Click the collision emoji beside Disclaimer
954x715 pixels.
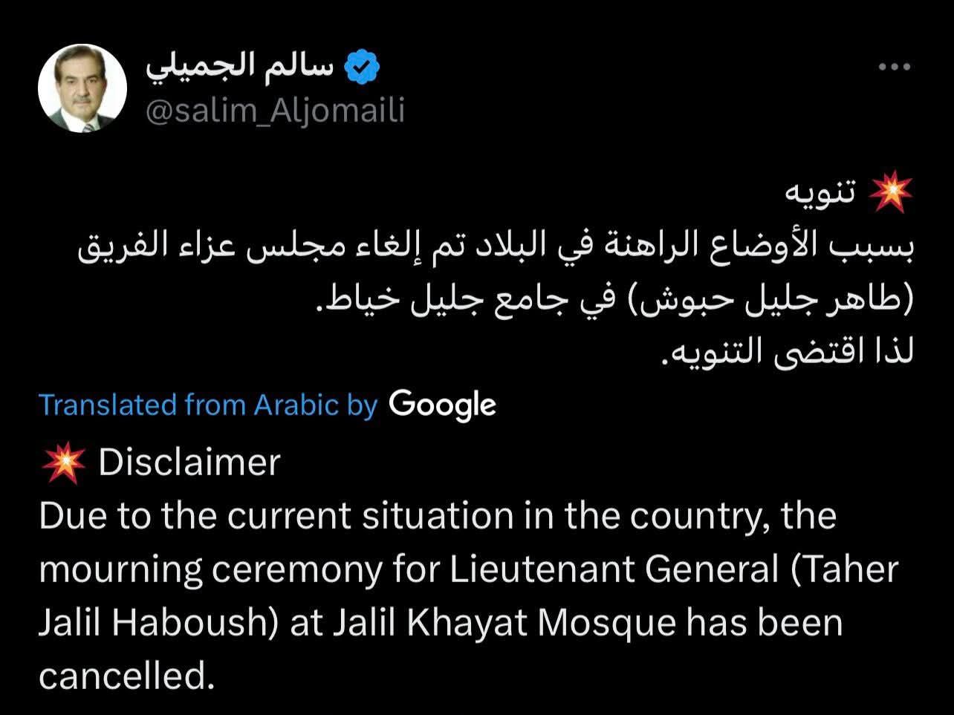click(x=62, y=462)
